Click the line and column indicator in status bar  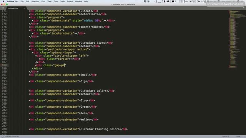coord(12,136)
